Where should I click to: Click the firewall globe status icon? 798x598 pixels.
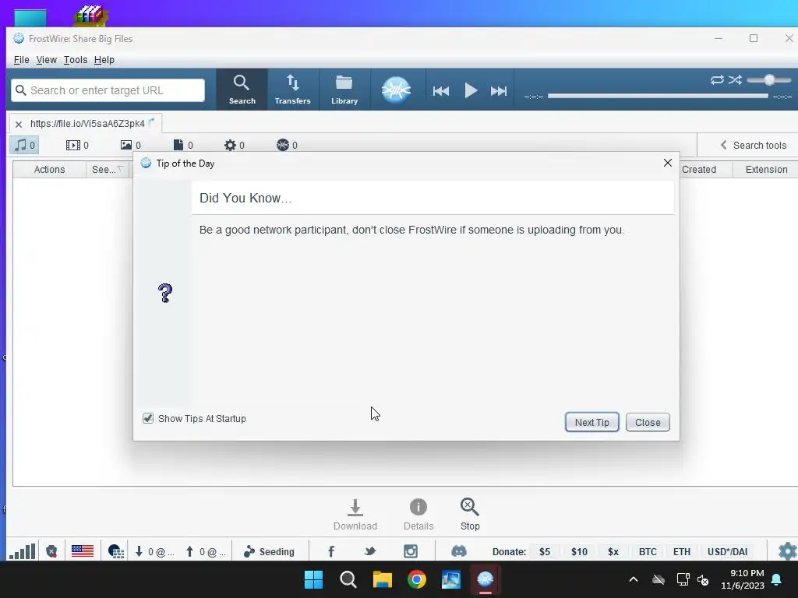[116, 551]
